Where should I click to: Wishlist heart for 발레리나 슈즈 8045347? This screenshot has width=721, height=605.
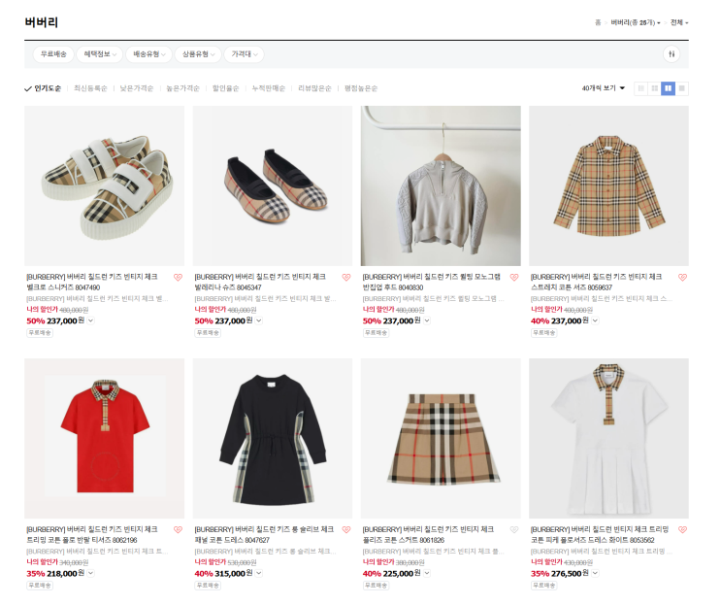tap(346, 278)
